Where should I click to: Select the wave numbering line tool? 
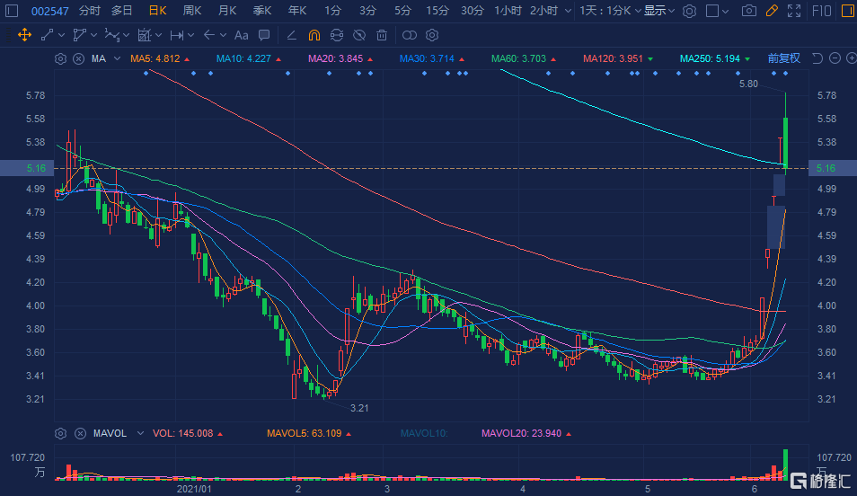tap(112, 36)
